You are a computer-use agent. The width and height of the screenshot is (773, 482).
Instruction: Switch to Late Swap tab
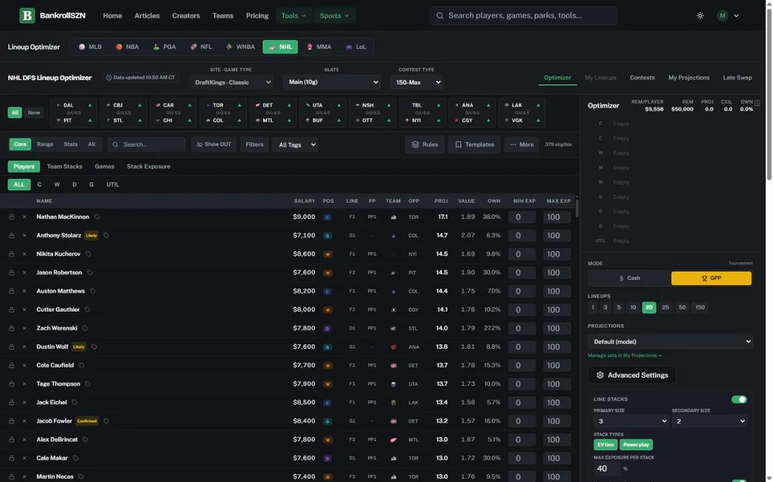click(738, 77)
